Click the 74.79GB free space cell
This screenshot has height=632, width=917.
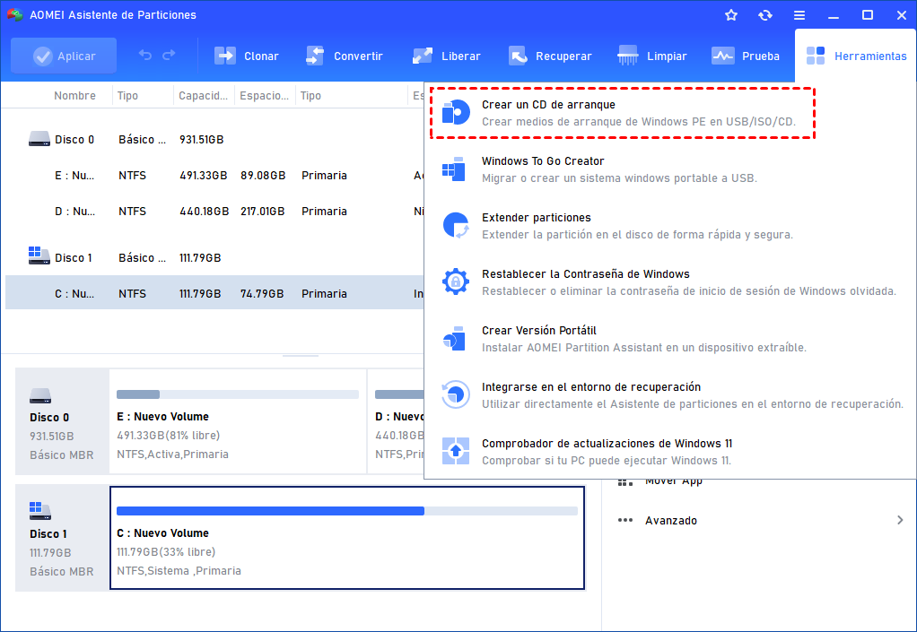tap(262, 293)
